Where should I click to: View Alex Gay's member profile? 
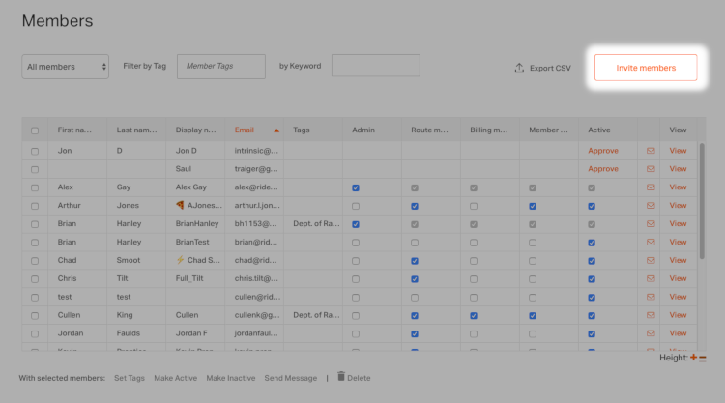tap(678, 187)
